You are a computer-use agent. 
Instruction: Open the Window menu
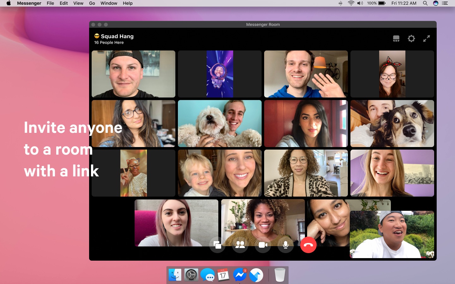click(109, 3)
